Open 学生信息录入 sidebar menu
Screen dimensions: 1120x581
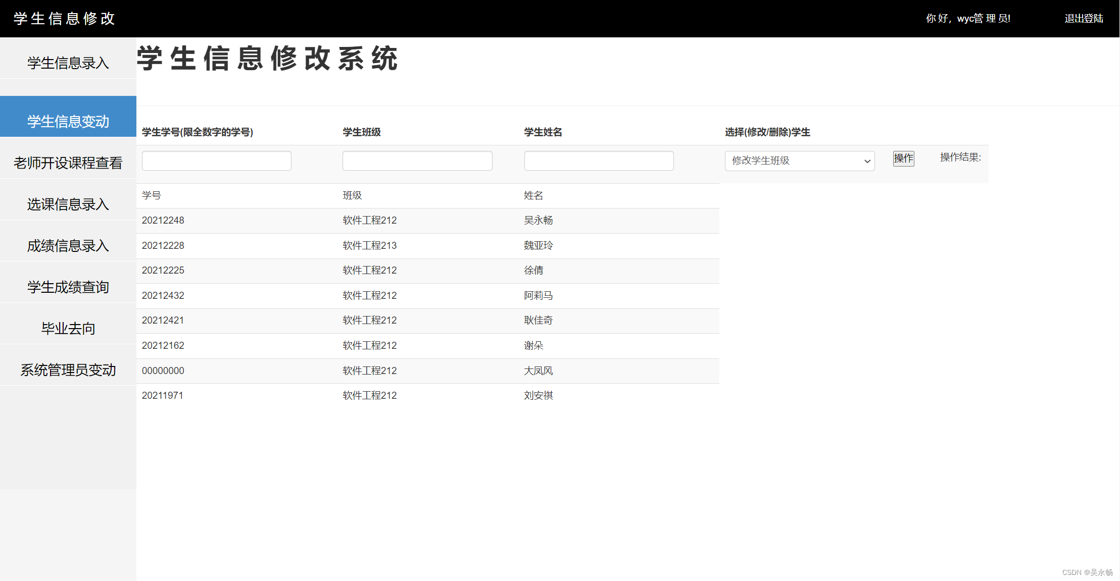68,63
